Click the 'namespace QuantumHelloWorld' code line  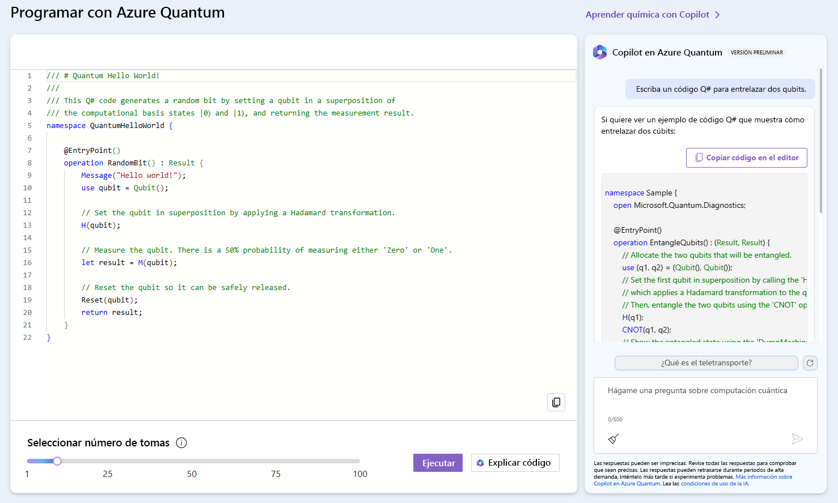click(109, 126)
